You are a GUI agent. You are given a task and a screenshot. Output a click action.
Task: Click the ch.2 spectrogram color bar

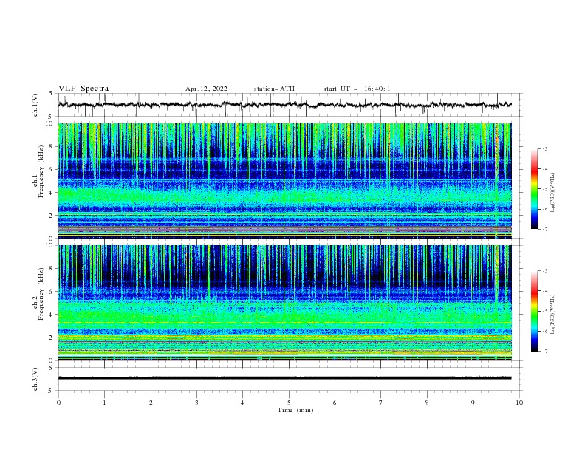pos(535,311)
